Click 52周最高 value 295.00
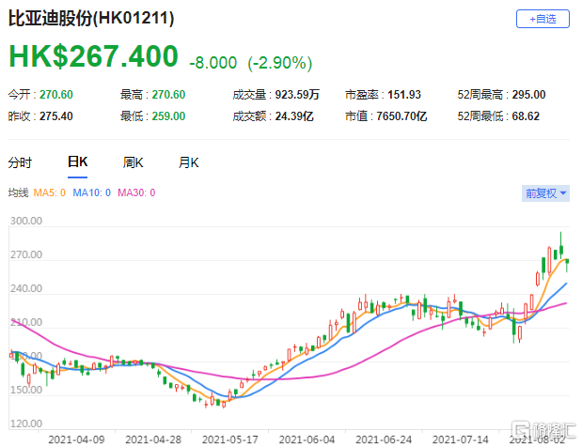 [x=529, y=95]
